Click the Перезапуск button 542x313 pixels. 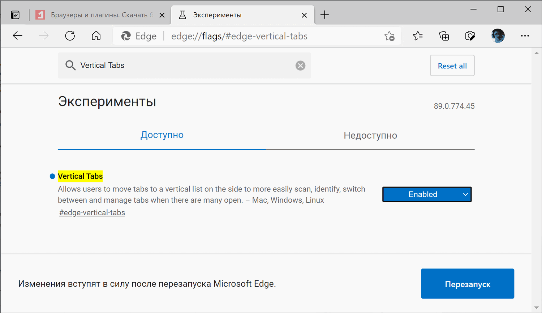click(467, 284)
